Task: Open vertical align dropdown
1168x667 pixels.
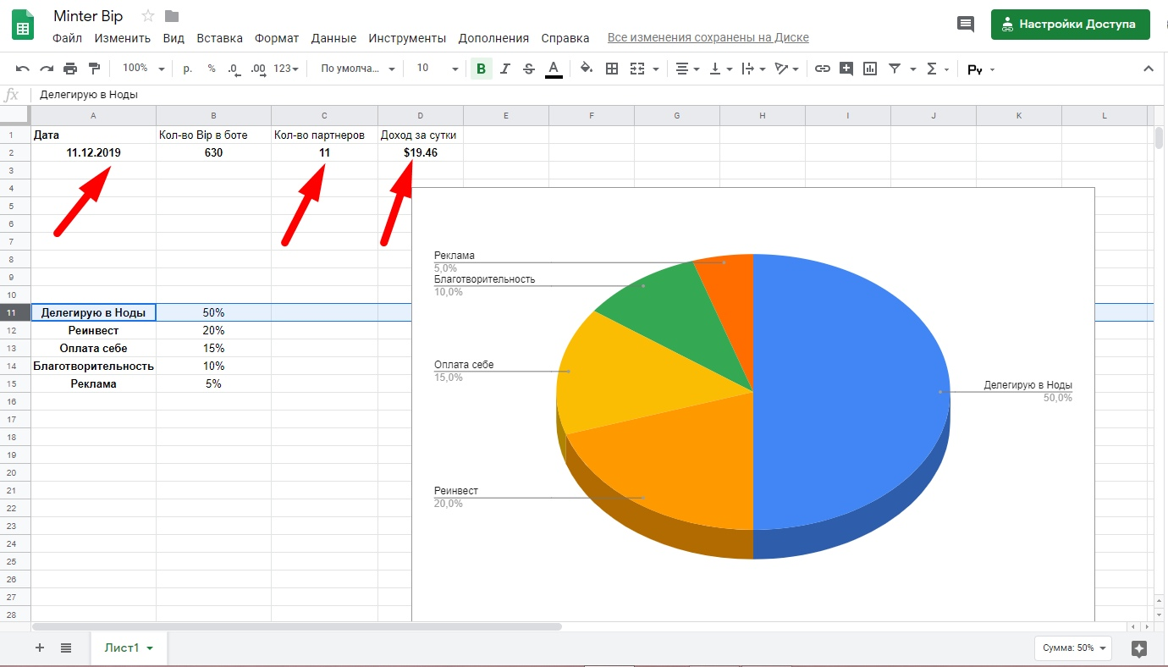Action: 720,69
